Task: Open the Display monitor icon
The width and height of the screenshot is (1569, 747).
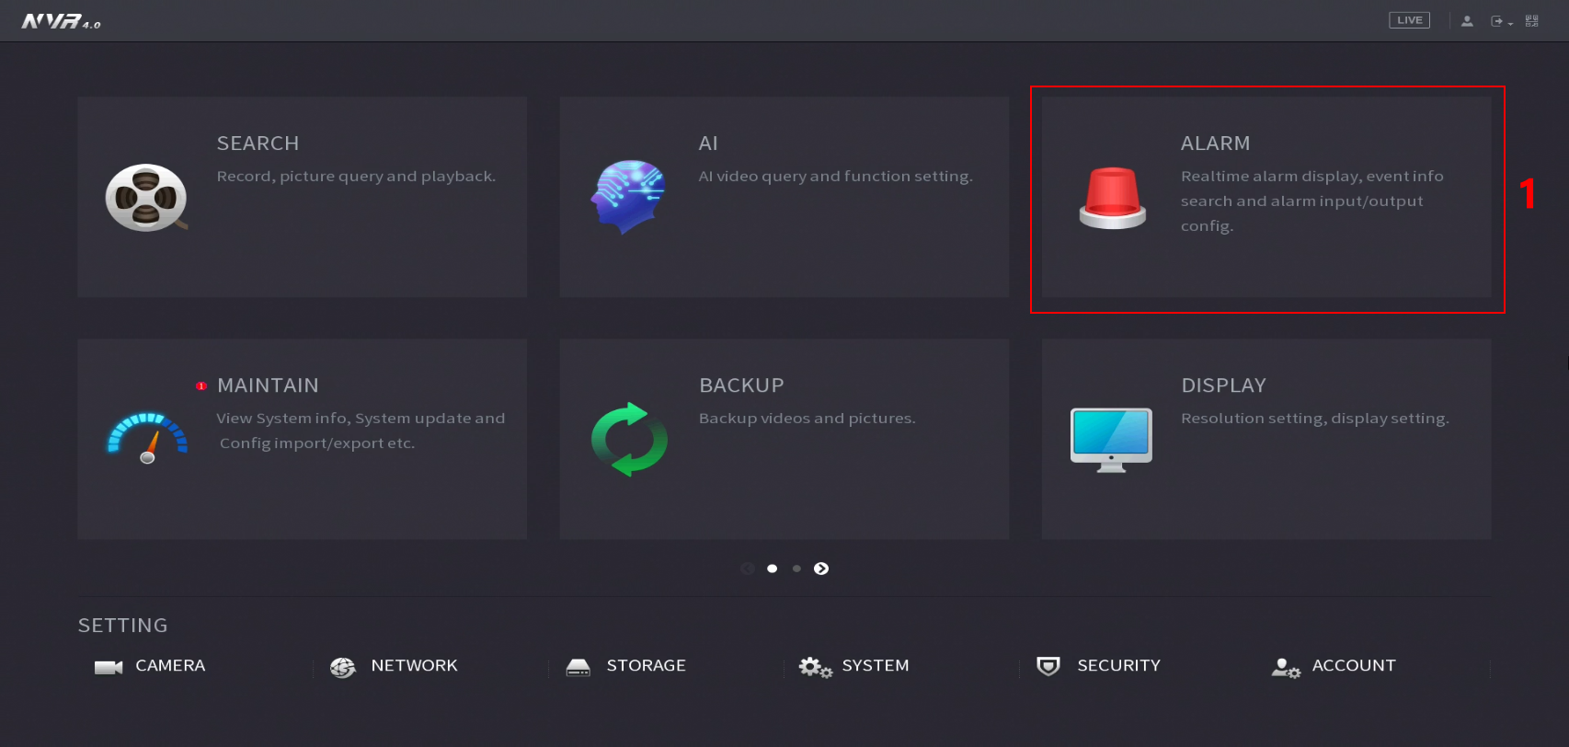Action: tap(1111, 439)
